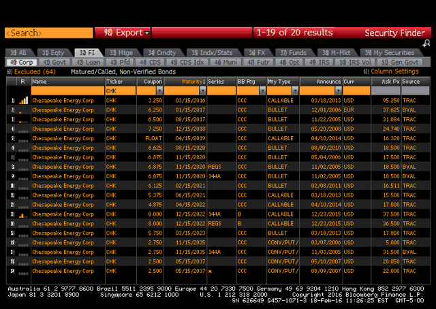Image resolution: width=436 pixels, height=309 pixels.
Task: Select the Corp sub-tab
Action: tap(22, 62)
